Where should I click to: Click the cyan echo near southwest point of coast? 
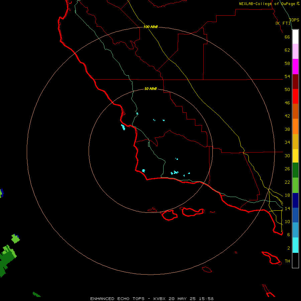[143, 171]
